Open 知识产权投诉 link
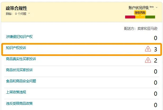The width and height of the screenshot is (163, 110). tap(16, 48)
